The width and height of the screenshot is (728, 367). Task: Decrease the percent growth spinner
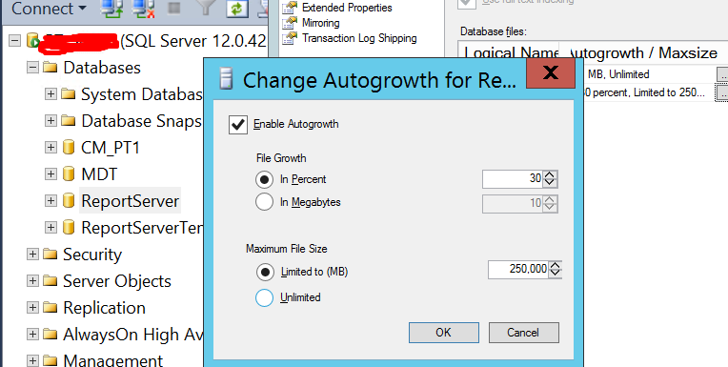point(549,183)
